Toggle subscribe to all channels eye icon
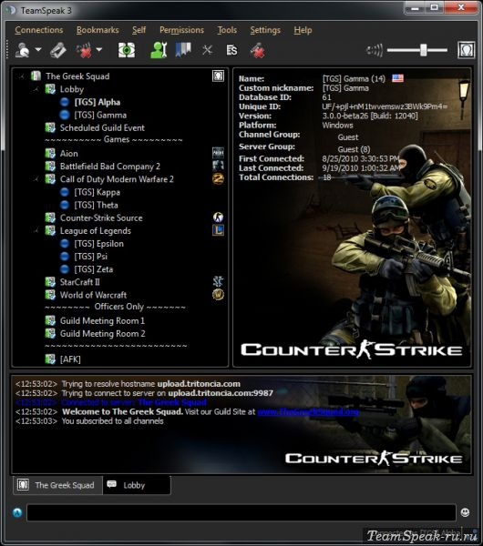The height and width of the screenshot is (546, 483). point(127,50)
